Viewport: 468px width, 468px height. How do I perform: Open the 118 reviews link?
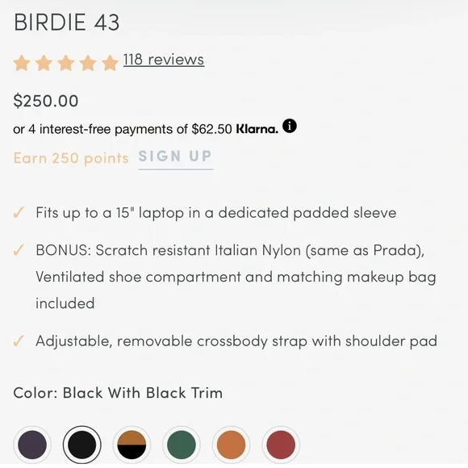click(164, 60)
